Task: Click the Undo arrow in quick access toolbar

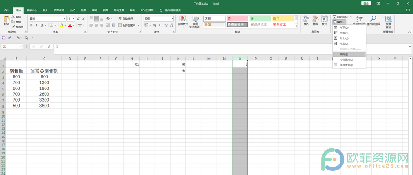Action: pyautogui.click(x=18, y=38)
